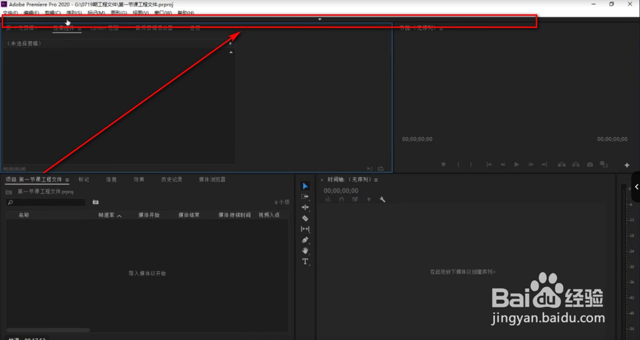
Task: Close the timeline panel tab
Action: [322, 180]
